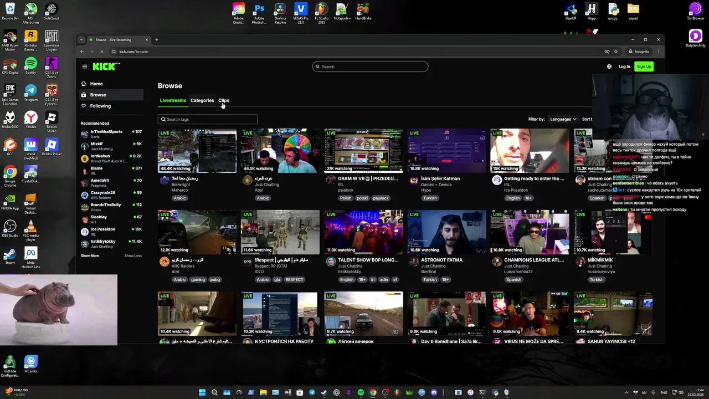Open Dolphin Anty desktop shortcut

pyautogui.click(x=696, y=39)
